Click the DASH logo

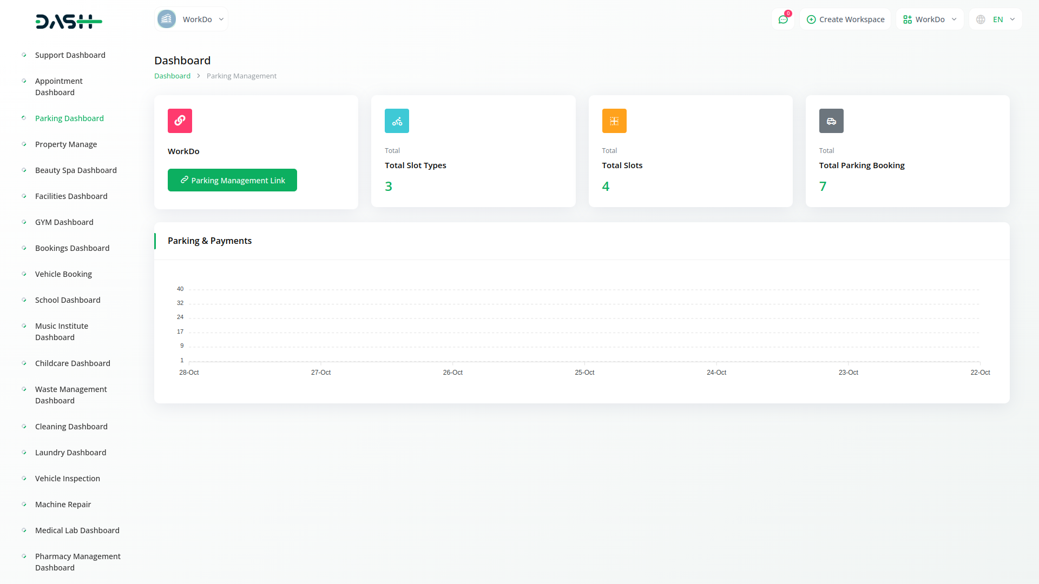click(69, 22)
